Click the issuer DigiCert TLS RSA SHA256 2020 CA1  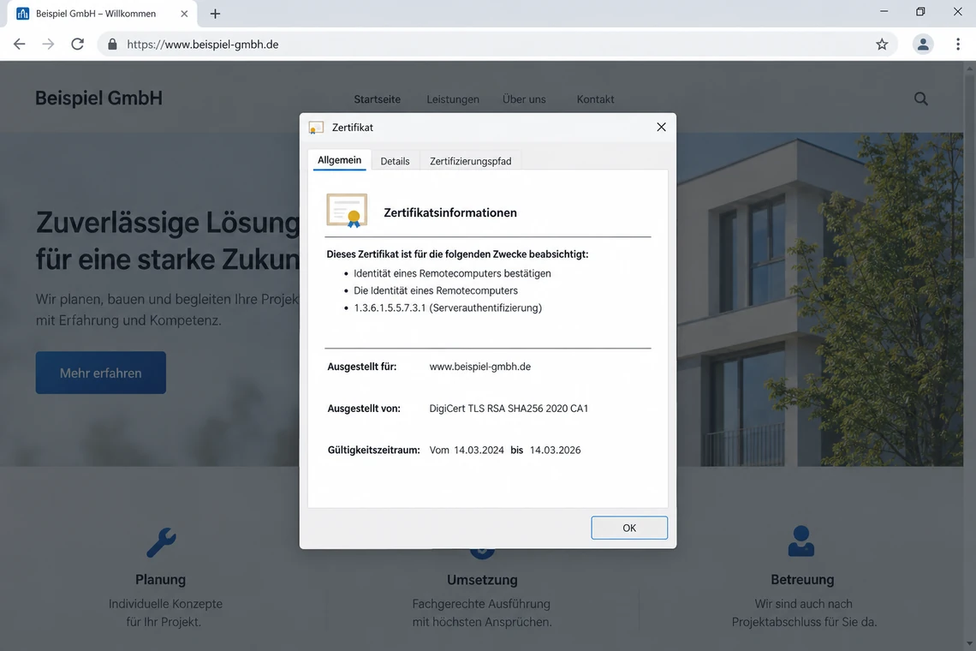[x=509, y=408]
